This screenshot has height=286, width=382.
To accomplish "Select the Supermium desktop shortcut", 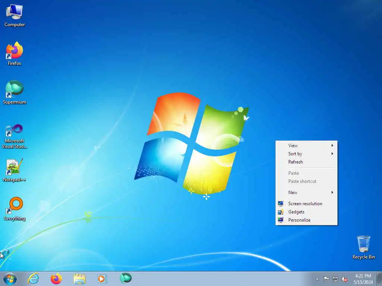I will pos(15,92).
